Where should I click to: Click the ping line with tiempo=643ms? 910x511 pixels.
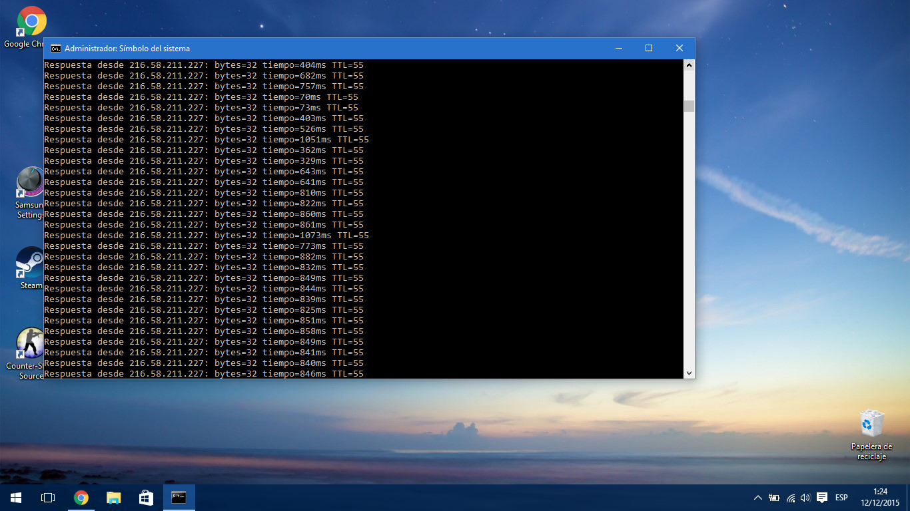tap(204, 172)
